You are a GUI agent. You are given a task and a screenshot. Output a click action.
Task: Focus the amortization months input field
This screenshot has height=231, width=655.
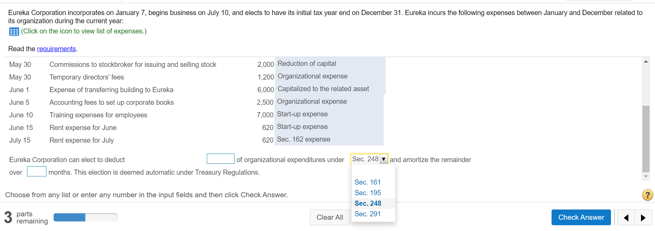click(37, 171)
